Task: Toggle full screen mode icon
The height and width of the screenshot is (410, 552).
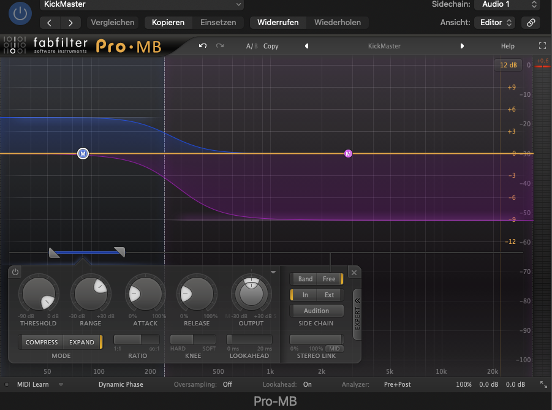Action: [542, 46]
